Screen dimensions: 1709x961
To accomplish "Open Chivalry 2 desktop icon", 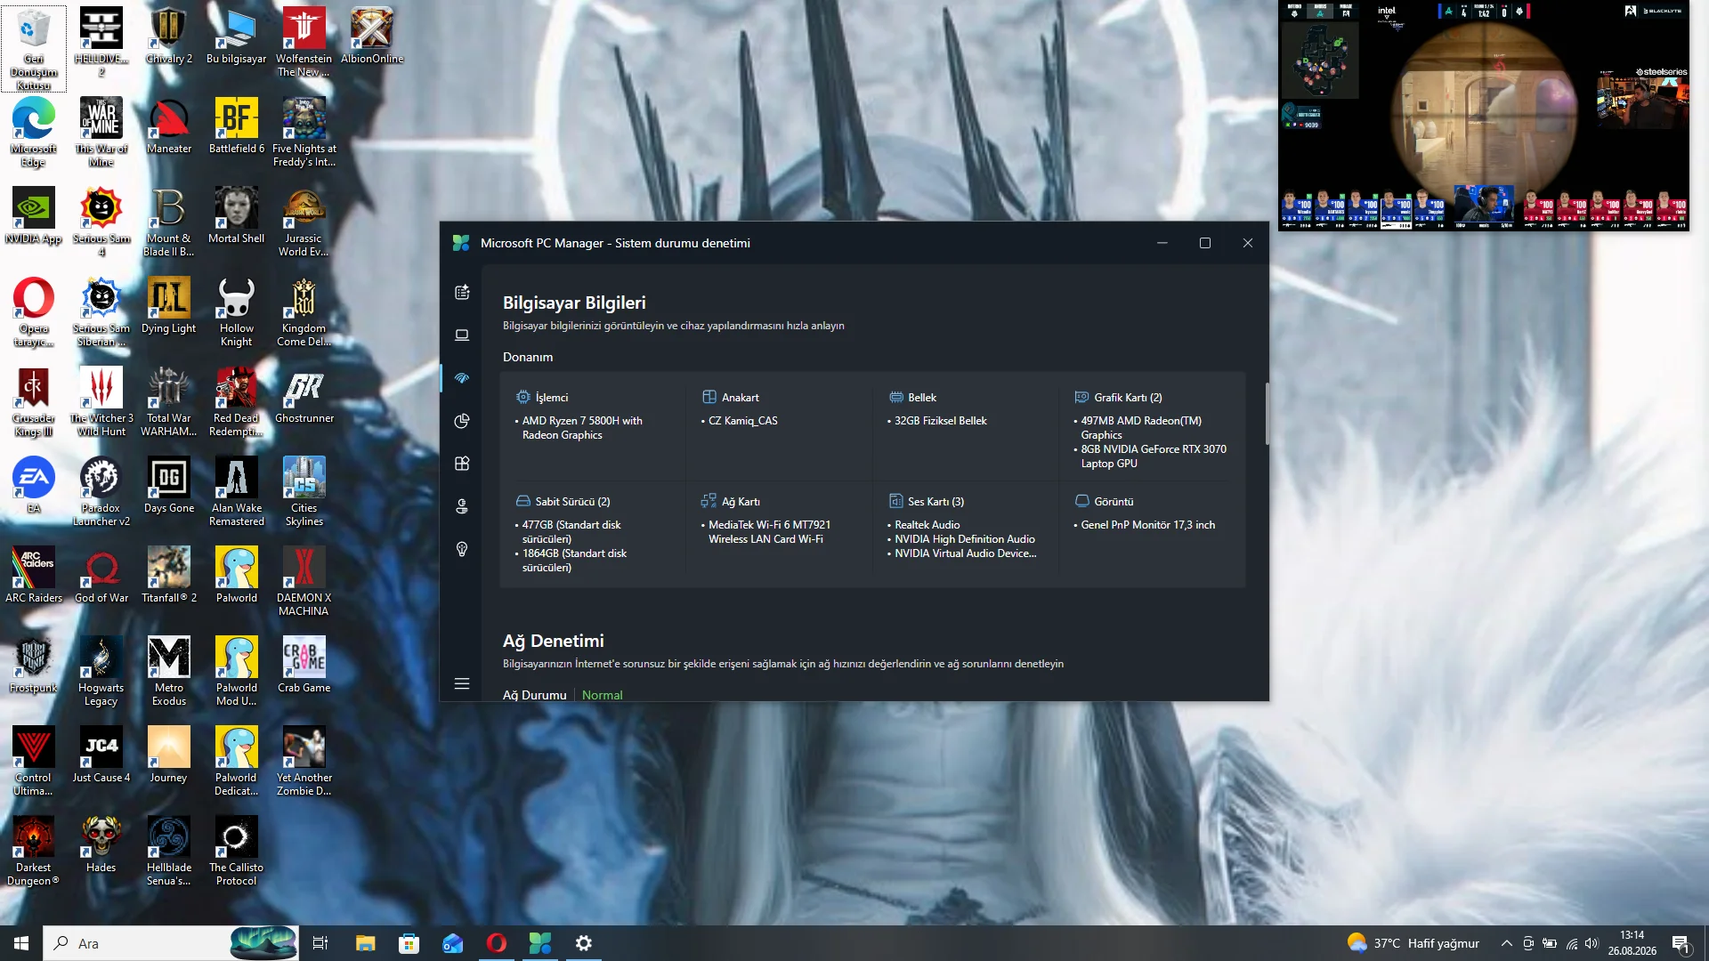I will click(x=169, y=36).
